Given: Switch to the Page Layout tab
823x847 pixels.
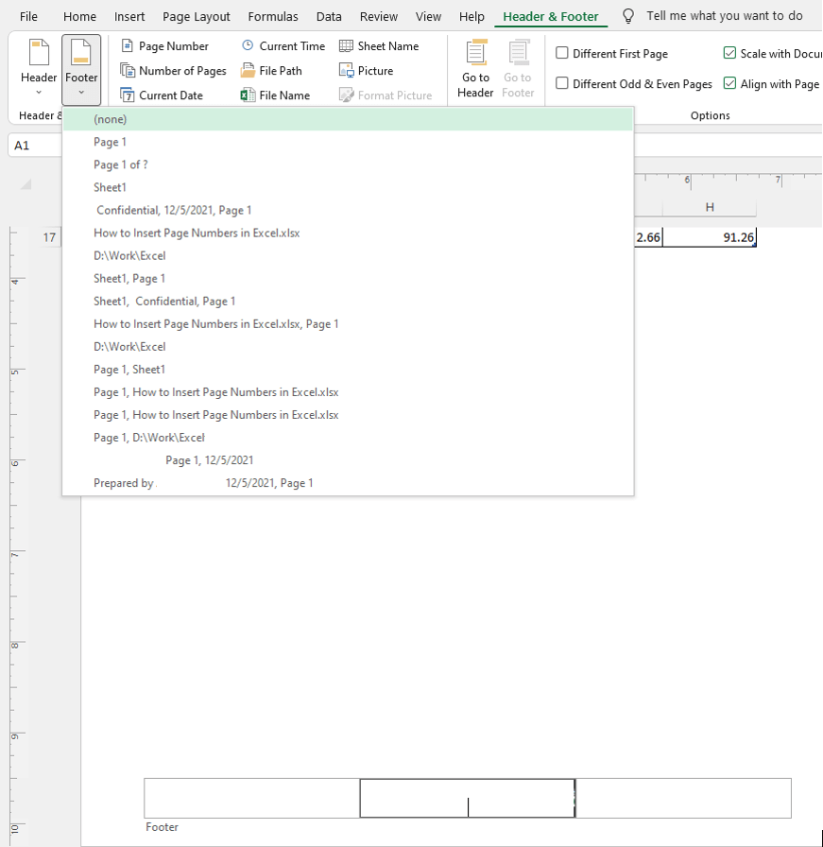Looking at the screenshot, I should (196, 16).
